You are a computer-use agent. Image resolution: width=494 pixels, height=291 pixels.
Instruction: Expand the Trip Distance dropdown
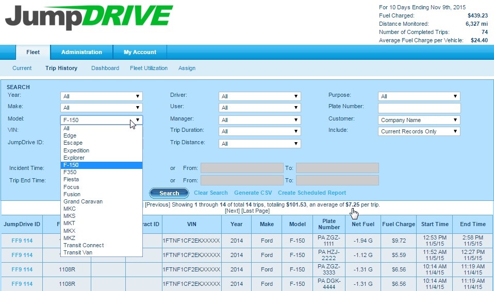[x=259, y=144]
